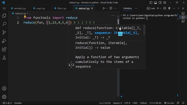Click Quokka in the status bar
The width and height of the screenshot is (187, 105).
click(18, 103)
